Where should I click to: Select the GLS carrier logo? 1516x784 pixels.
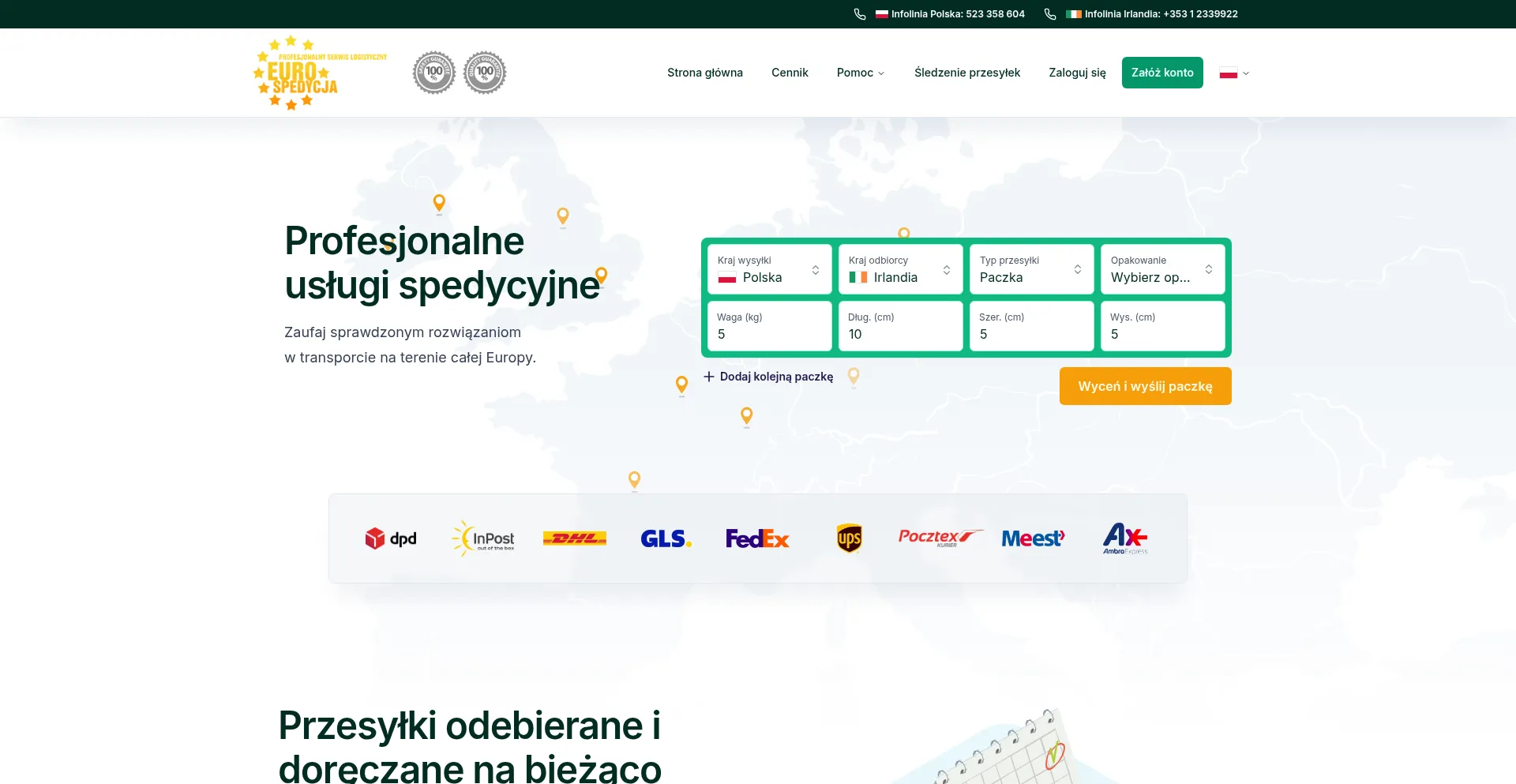(666, 538)
